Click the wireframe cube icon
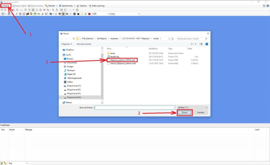The height and width of the screenshot is (165, 270). pyautogui.click(x=24, y=14)
